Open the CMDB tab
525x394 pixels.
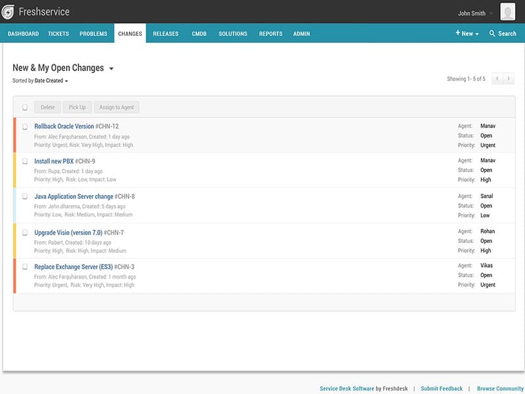pos(199,33)
